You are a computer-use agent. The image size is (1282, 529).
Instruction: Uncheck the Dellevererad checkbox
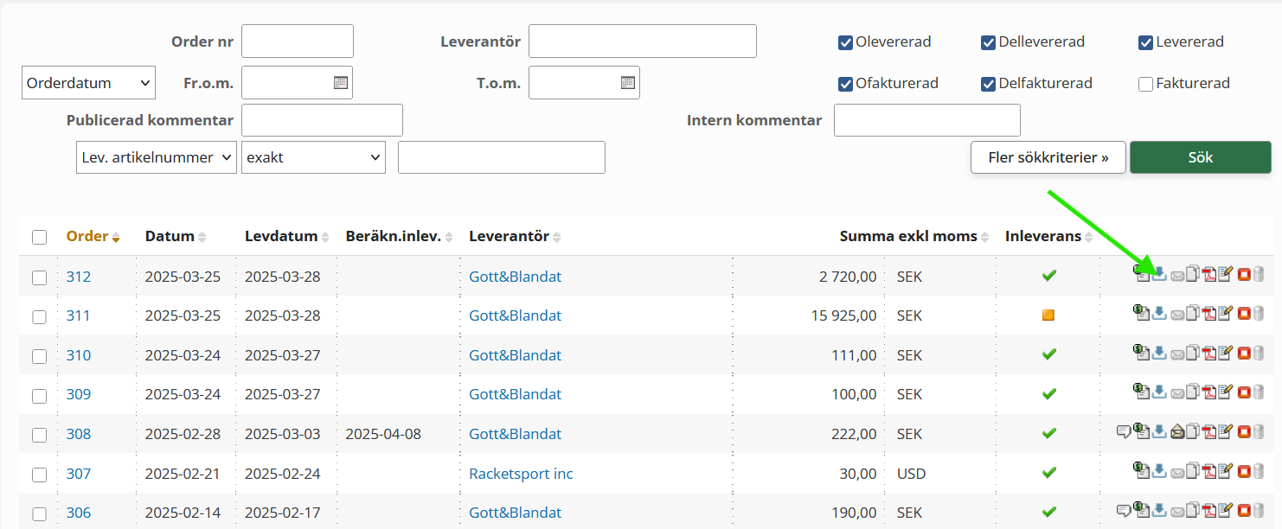988,42
